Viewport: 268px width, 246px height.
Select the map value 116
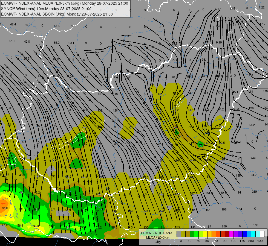tap(115, 94)
